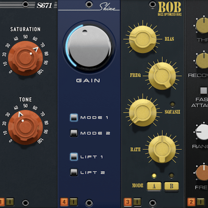The height and width of the screenshot is (208, 208).
Task: Click the lit LED above Mode A
Action: (x=154, y=176)
